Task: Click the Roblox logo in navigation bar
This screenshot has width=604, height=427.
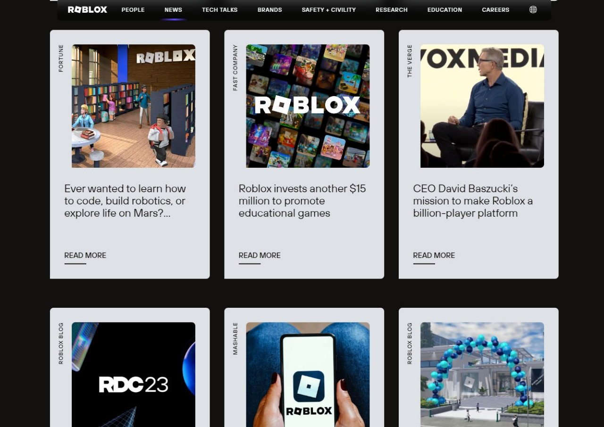Action: pos(87,9)
